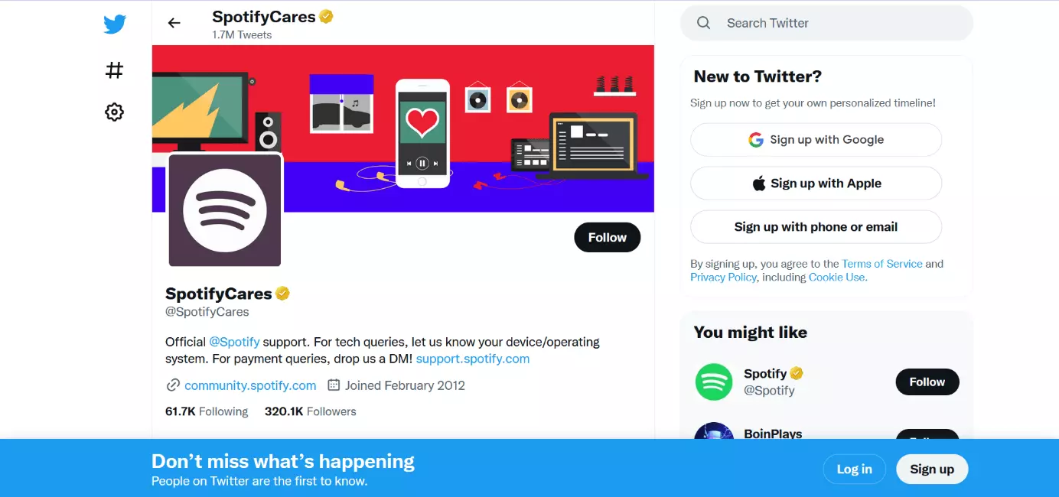The height and width of the screenshot is (497, 1059).
Task: Go back using the arrow icon
Action: (x=174, y=23)
